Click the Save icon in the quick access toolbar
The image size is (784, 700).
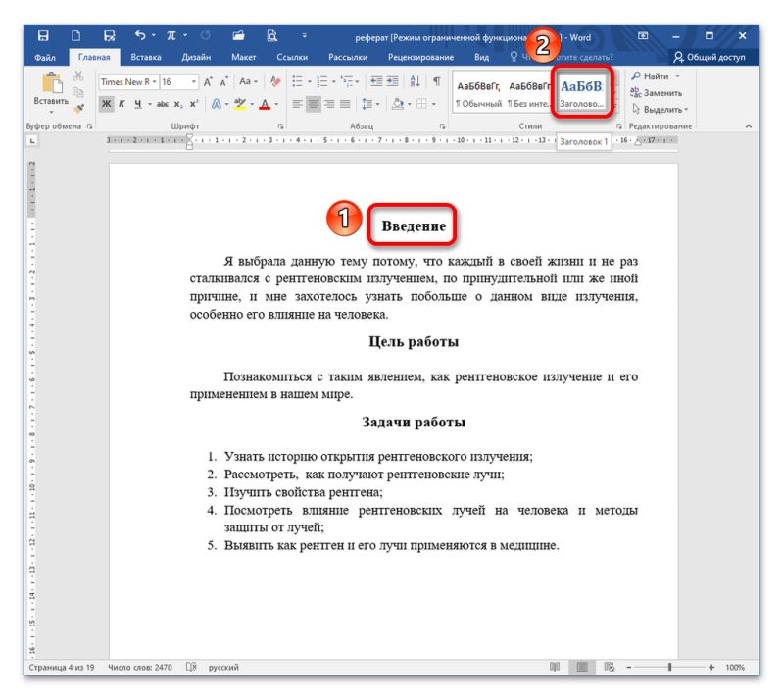43,36
